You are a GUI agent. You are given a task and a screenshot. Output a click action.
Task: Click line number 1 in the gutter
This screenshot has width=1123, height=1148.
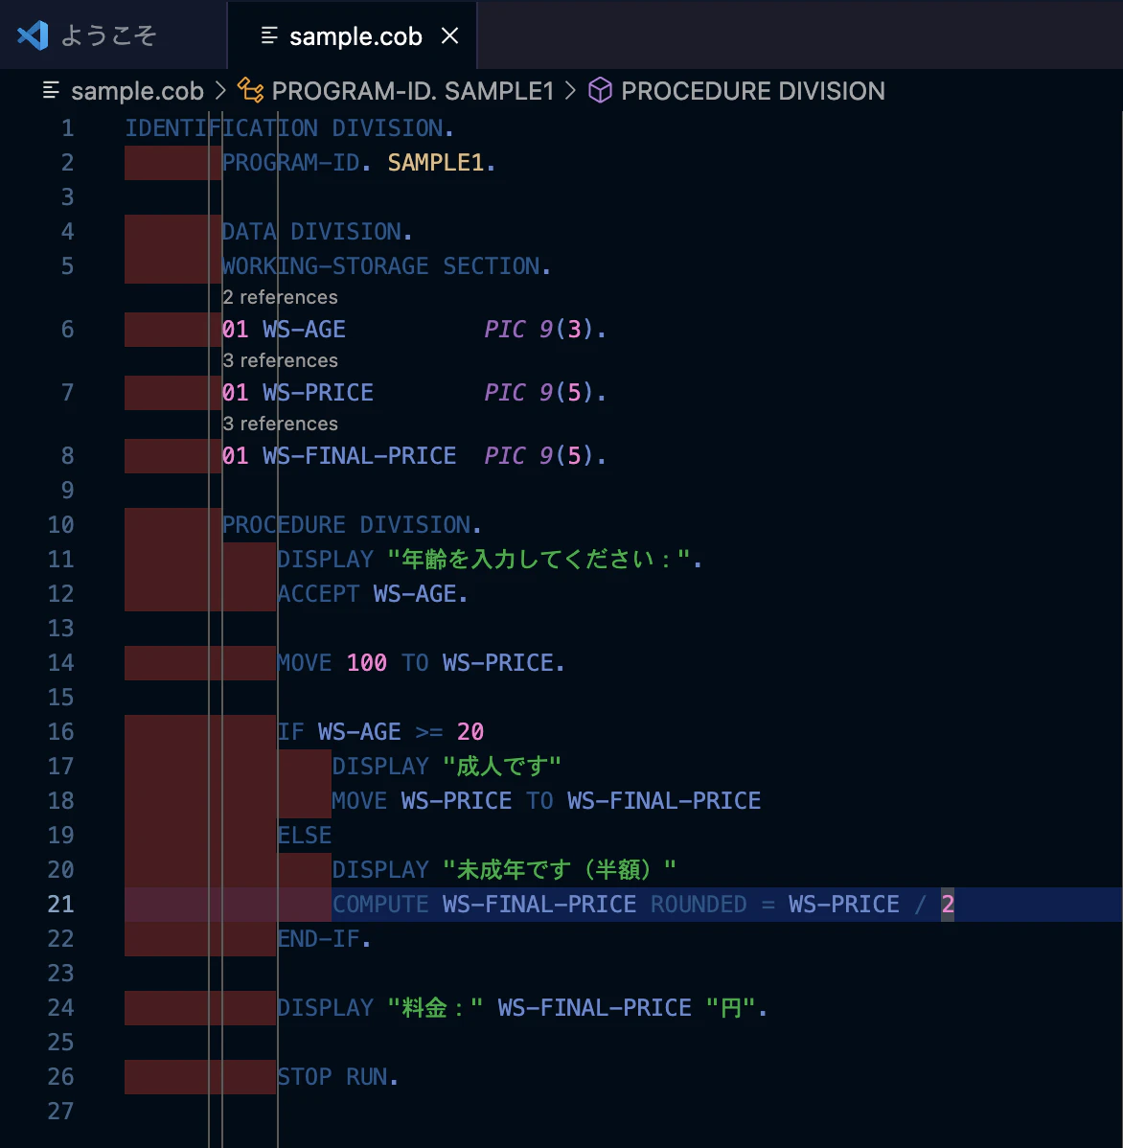coord(67,128)
